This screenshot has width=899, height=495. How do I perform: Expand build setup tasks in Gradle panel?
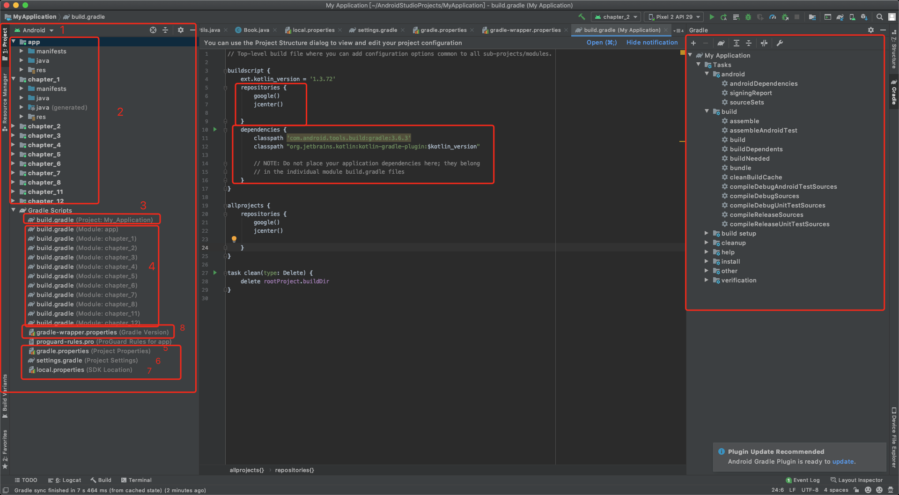(x=707, y=233)
